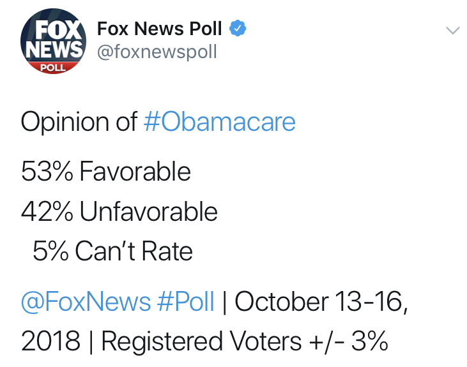Click the '42% Unfavorable' result line
The width and height of the screenshot is (467, 367).
click(119, 211)
